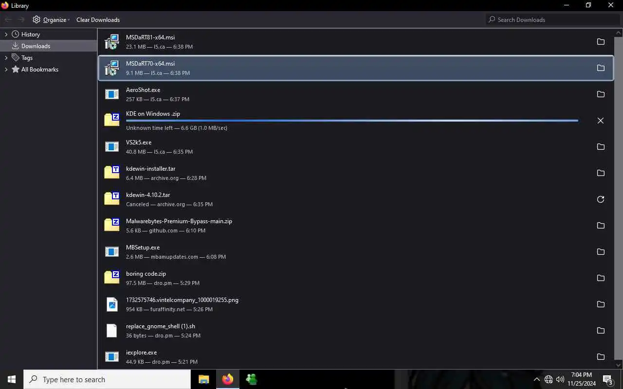Open File Explorer from the taskbar
The height and width of the screenshot is (389, 623).
(x=204, y=379)
